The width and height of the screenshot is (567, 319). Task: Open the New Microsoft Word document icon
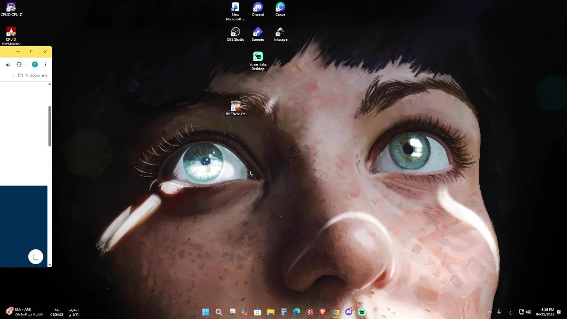tap(235, 12)
